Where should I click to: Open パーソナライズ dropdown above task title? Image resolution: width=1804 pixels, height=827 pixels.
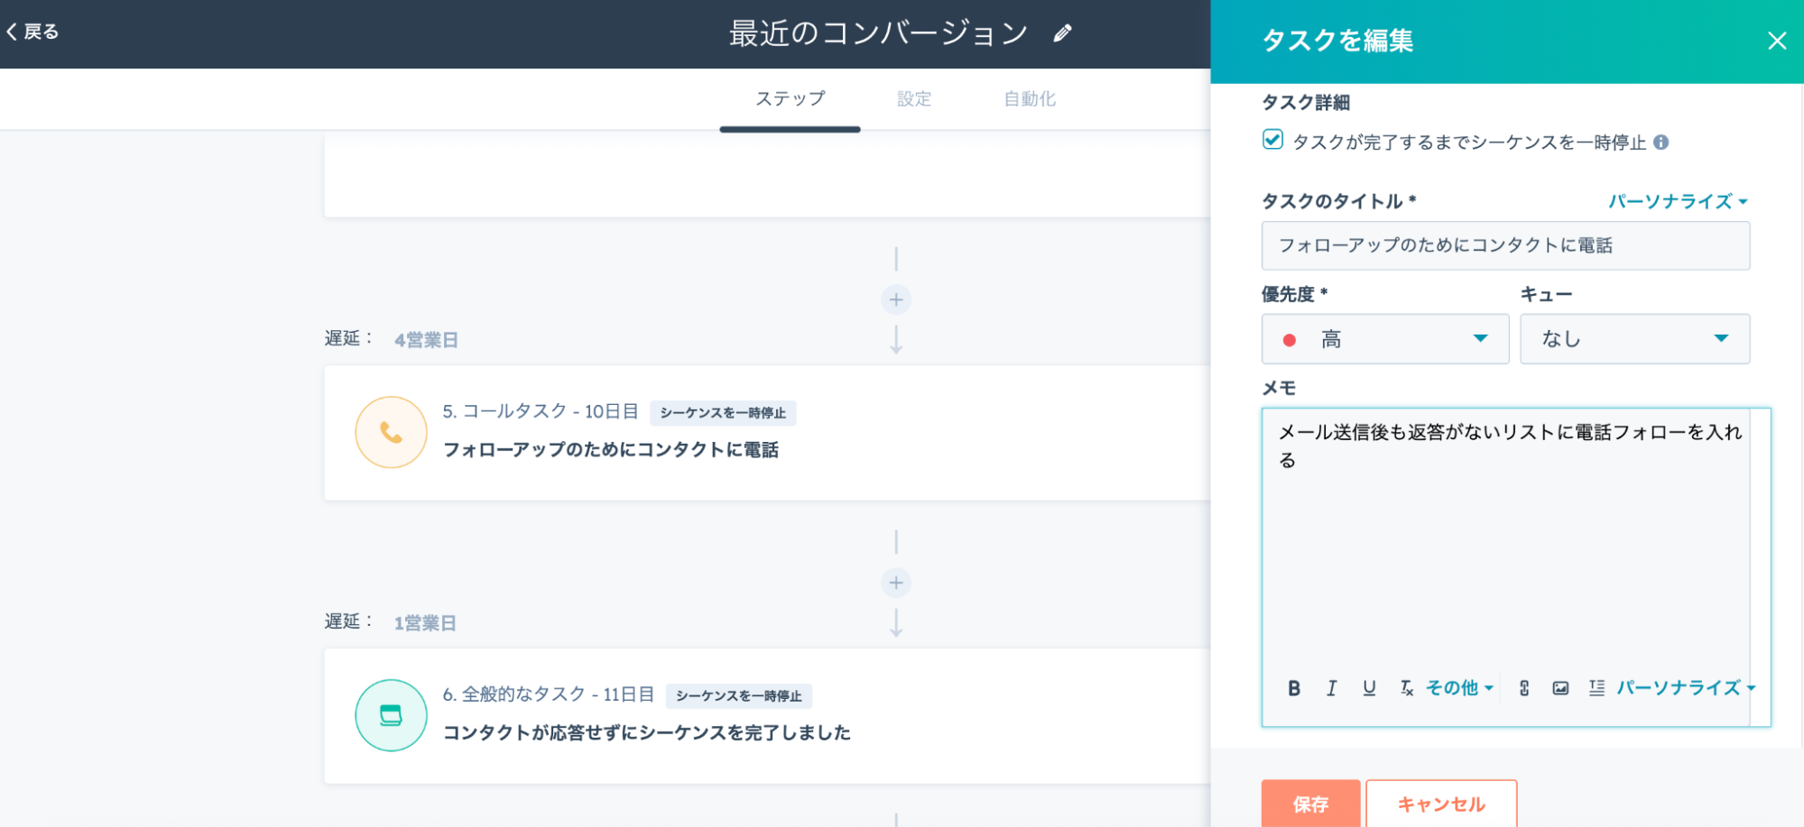tap(1677, 201)
